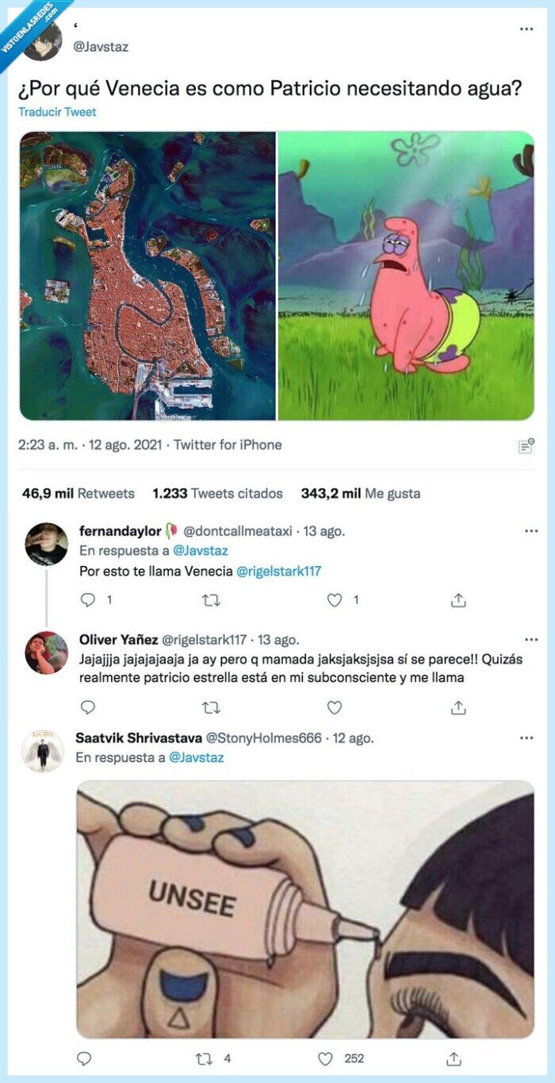Share fernandaylor's reply

457,600
